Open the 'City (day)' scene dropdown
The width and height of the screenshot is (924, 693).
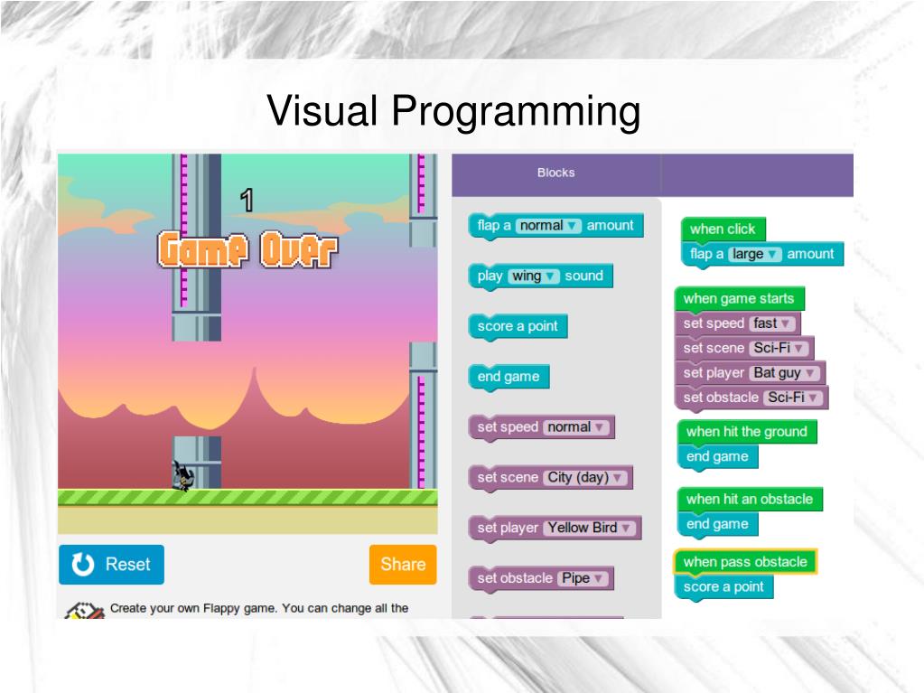tap(585, 477)
